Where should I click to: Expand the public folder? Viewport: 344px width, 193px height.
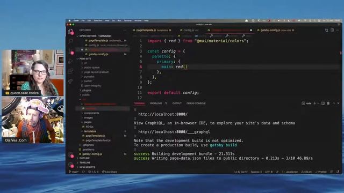(86, 95)
